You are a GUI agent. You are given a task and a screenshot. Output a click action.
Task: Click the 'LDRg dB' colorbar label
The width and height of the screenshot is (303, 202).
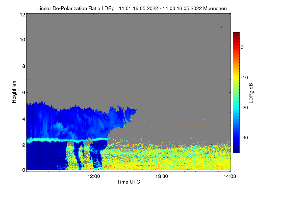coord(251,93)
